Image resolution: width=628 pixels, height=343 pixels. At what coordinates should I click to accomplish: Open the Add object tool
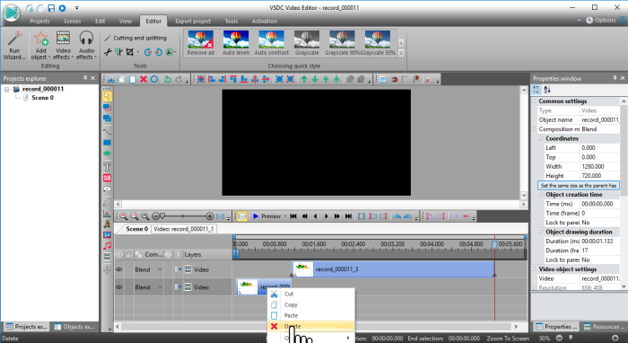(40, 45)
